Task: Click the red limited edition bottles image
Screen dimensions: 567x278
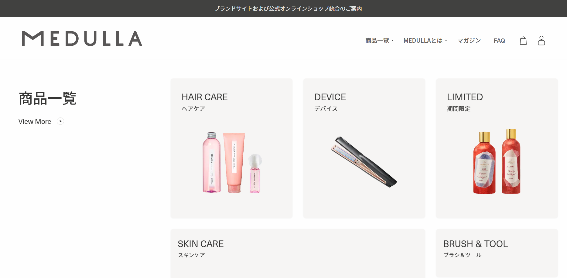Action: point(497,162)
